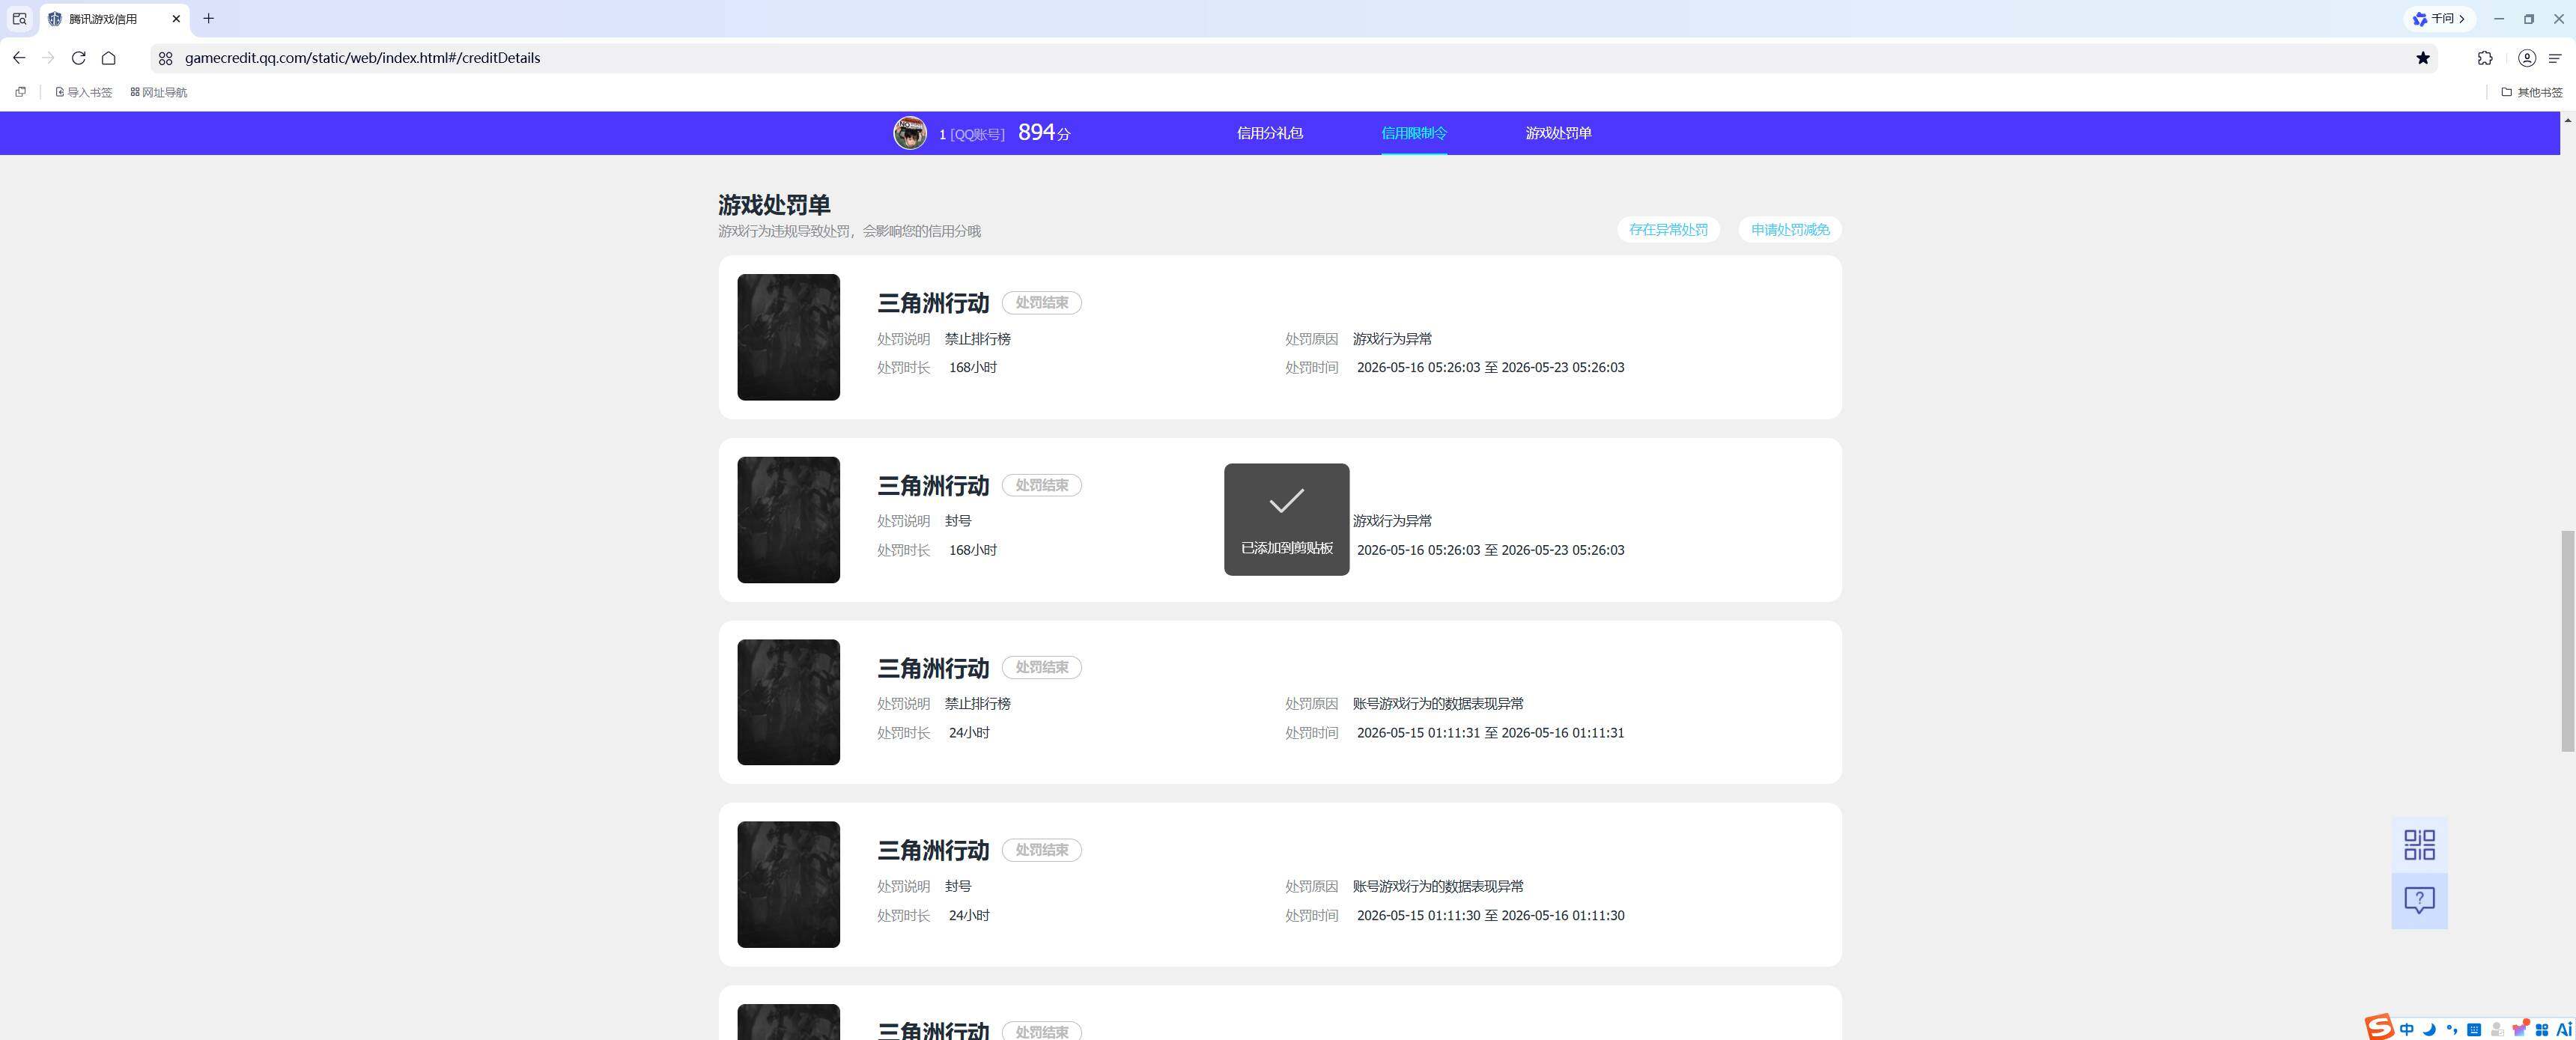Screen dimensions: 2576x1040
Task: Toggle the moon half-width mode icon
Action: (x=2429, y=1030)
